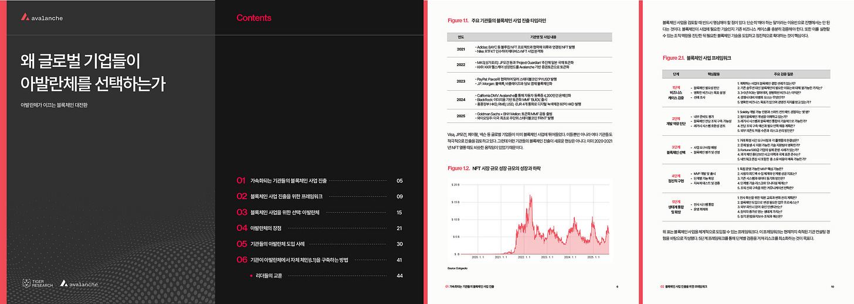Click the 'Figure 1.2.' caption label
This screenshot has width=854, height=304.
tap(458, 168)
